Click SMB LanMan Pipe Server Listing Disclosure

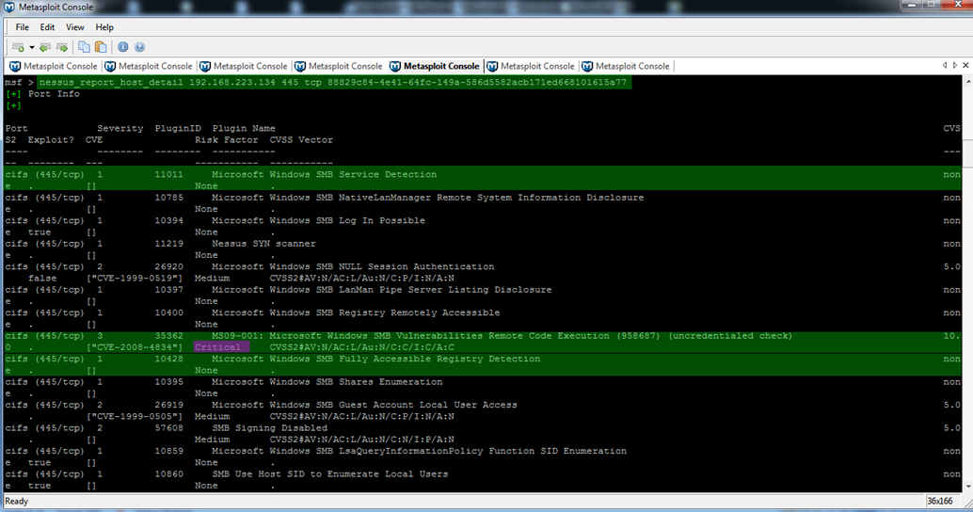(382, 290)
